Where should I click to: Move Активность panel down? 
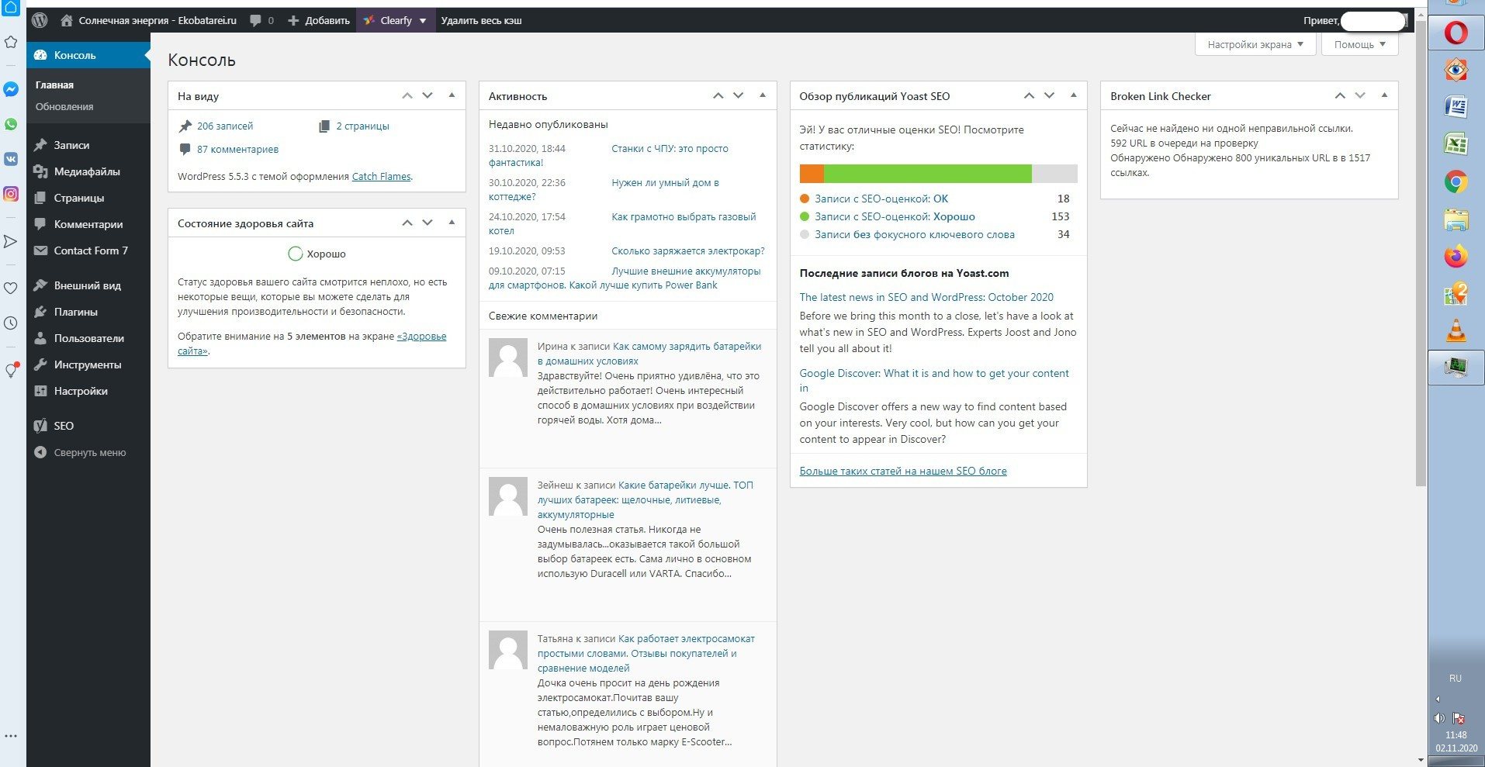click(739, 95)
